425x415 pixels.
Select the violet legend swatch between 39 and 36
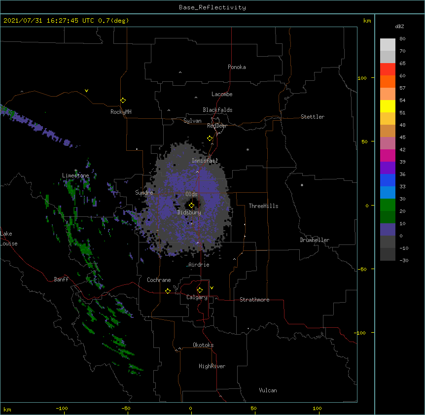coord(388,168)
